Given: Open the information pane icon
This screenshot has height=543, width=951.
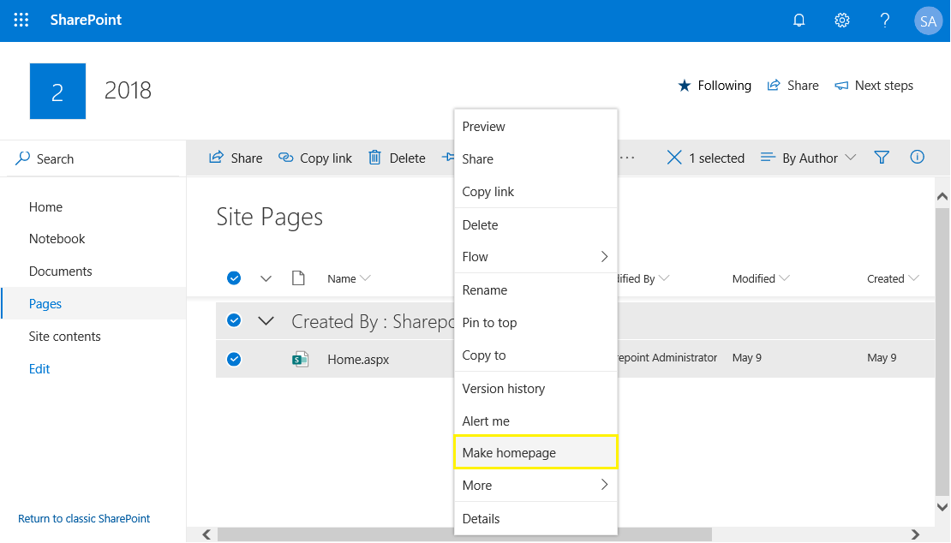Looking at the screenshot, I should pyautogui.click(x=917, y=158).
